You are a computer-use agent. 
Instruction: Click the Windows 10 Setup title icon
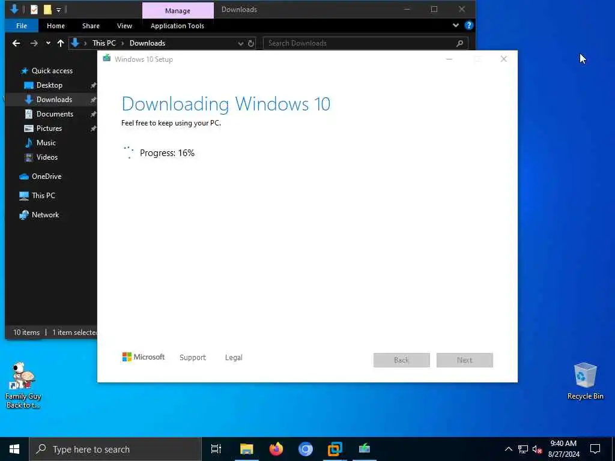pos(106,59)
